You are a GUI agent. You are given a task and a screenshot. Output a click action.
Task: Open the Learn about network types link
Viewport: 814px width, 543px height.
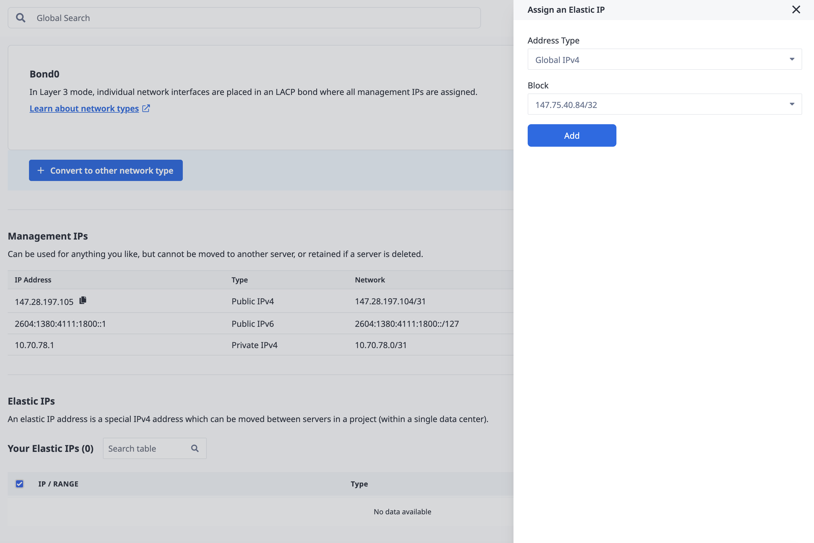pyautogui.click(x=84, y=108)
